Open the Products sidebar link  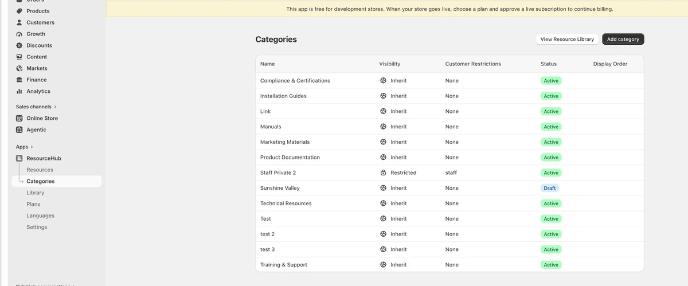[x=38, y=11]
